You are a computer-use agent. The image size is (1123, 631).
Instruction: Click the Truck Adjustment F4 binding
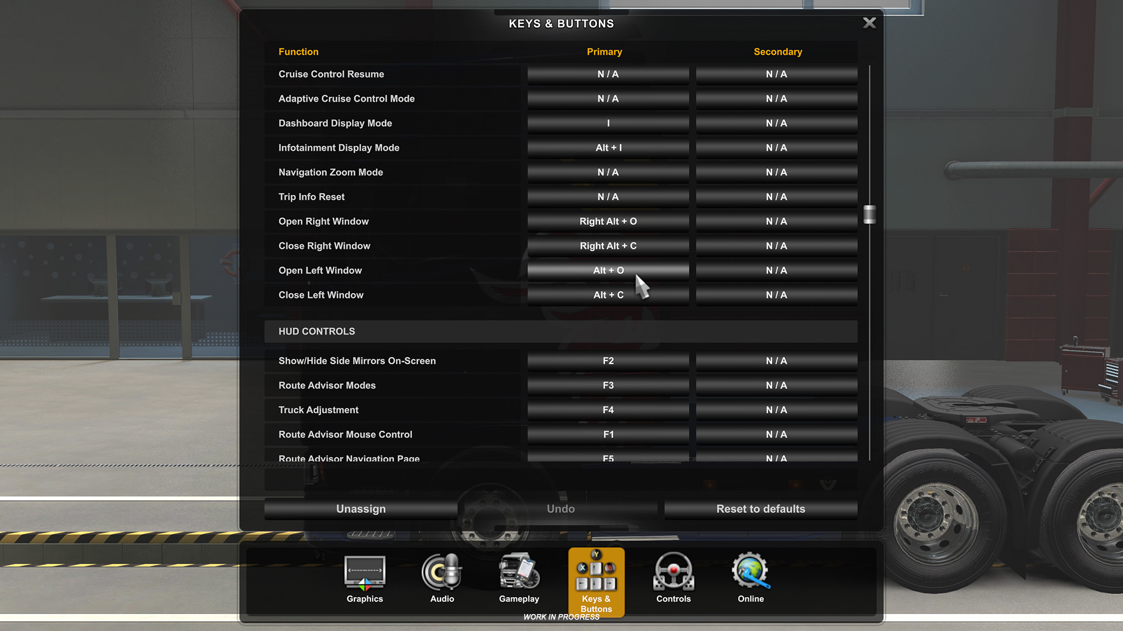(608, 410)
